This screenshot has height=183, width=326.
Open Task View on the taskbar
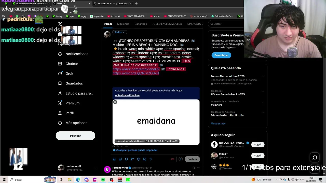point(61,180)
